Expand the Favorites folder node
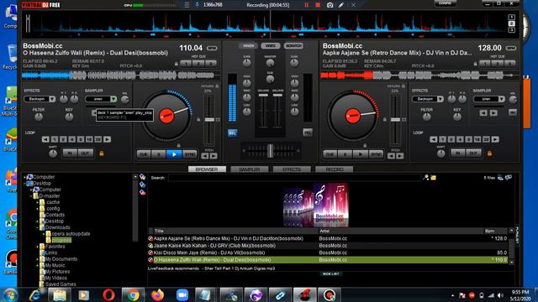The width and height of the screenshot is (538, 302). click(x=37, y=247)
